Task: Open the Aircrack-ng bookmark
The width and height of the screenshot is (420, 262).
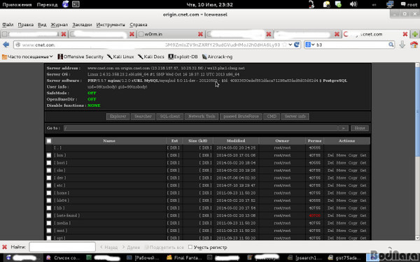Action: [x=217, y=57]
